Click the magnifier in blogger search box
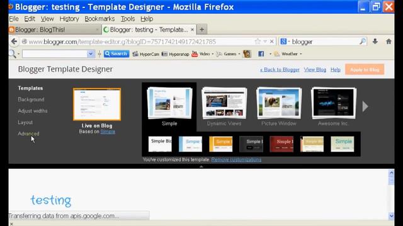 click(363, 41)
